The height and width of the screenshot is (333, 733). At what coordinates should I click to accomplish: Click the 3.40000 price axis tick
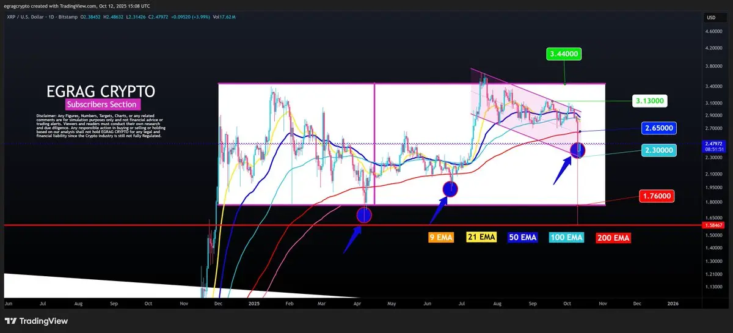[x=715, y=87]
